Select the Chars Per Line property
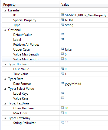108x130 pixels. [x=55, y=108]
